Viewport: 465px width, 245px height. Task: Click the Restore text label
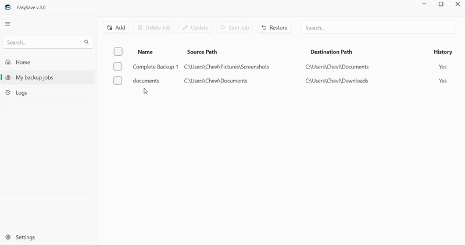coord(278,27)
